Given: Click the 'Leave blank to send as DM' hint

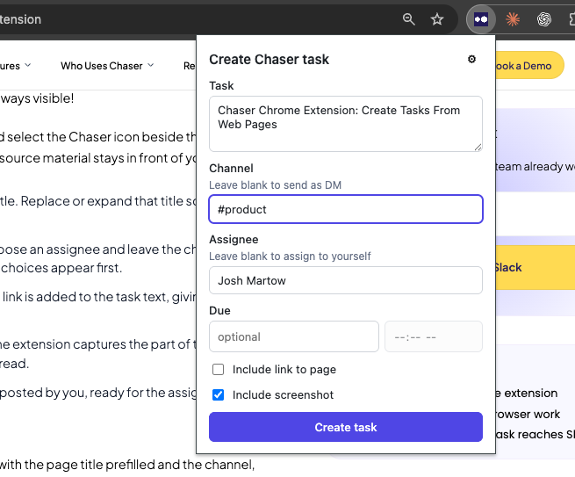Looking at the screenshot, I should [x=275, y=185].
